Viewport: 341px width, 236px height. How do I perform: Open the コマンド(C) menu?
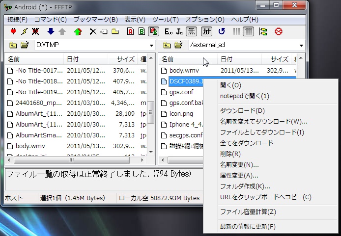click(51, 20)
